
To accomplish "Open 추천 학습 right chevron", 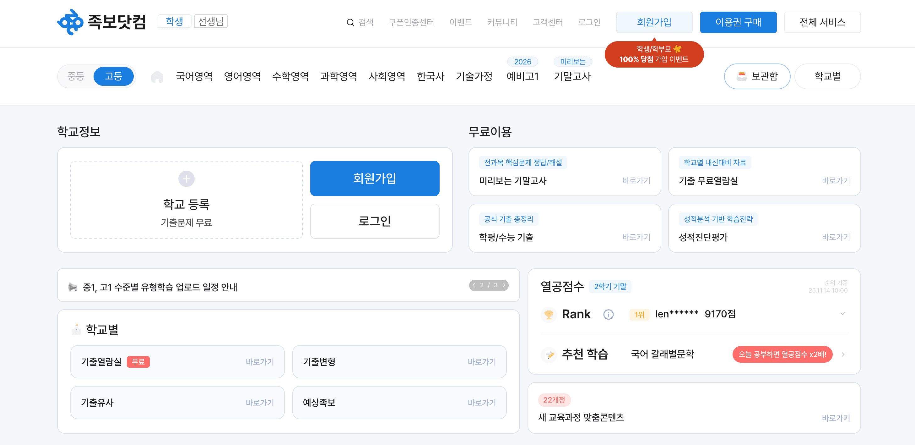I will (x=842, y=354).
